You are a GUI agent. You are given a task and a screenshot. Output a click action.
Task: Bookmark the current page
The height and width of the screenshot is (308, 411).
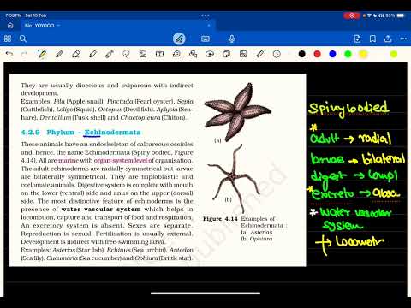[372, 38]
